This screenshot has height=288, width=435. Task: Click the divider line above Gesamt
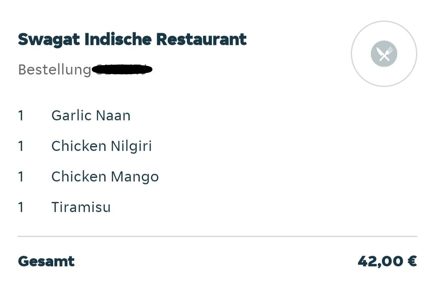(217, 237)
